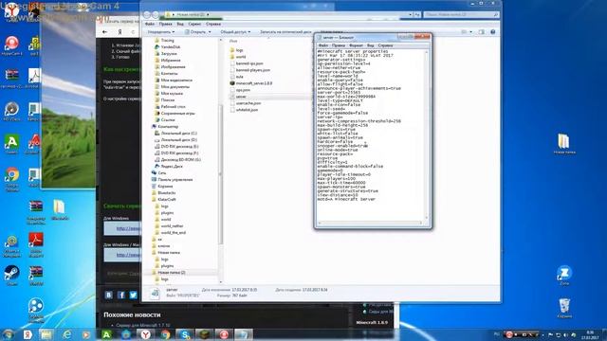
Task: Click the Facebook share icon on webpage
Action: point(121,295)
